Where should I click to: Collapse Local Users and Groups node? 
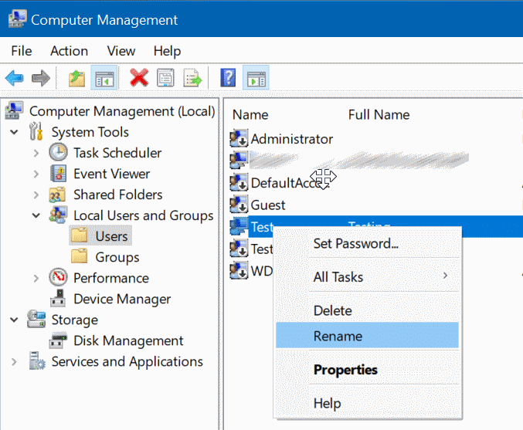pos(36,215)
